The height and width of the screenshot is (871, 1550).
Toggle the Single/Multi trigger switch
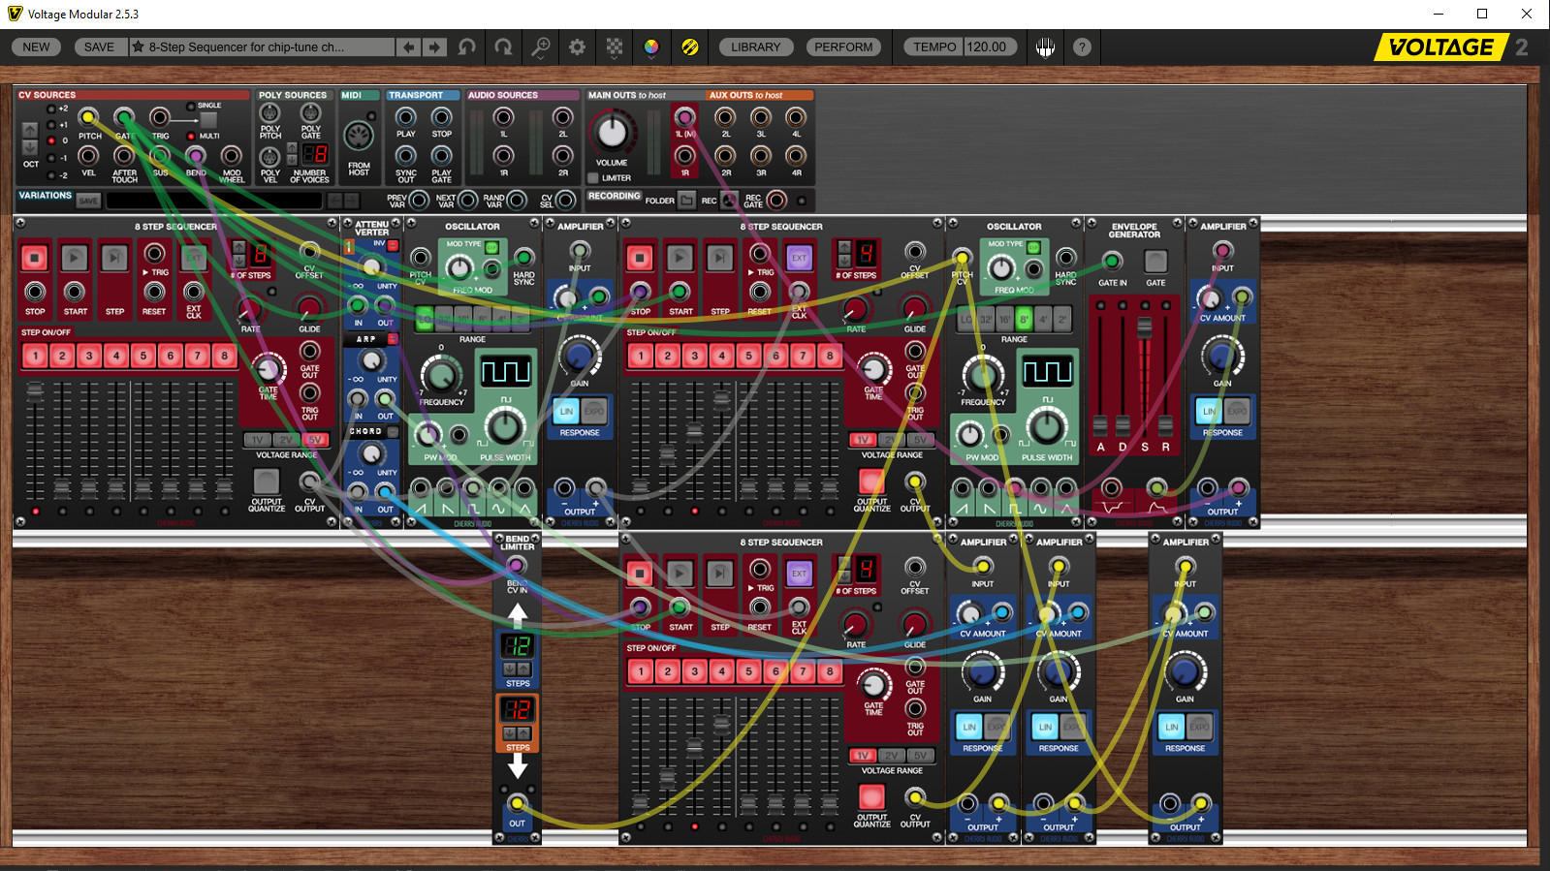207,120
